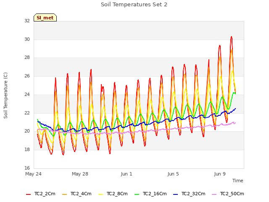Click the red TC2_2Cm legend swatch
Viewport: 269px width, 202px height.
pyautogui.click(x=28, y=194)
